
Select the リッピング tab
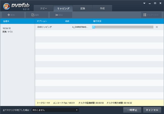pyautogui.click(x=63, y=8)
